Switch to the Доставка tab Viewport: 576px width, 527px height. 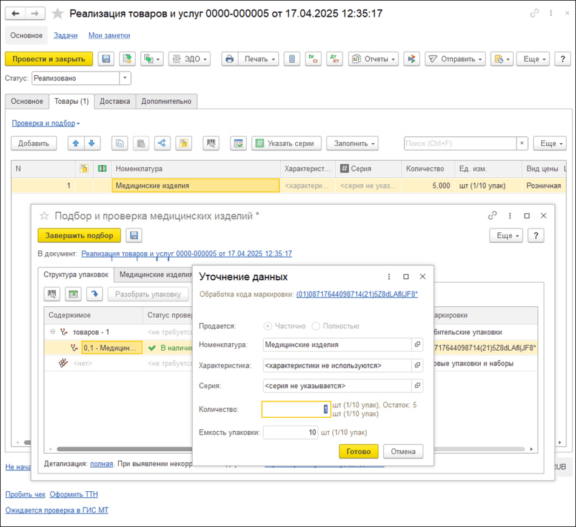(115, 101)
